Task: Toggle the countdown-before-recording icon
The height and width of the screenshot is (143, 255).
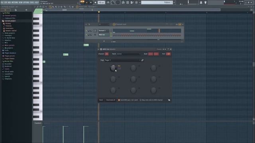Action: pos(118,2)
